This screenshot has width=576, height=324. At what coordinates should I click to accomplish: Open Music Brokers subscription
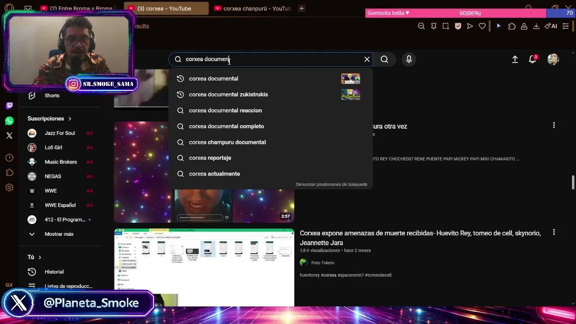[x=59, y=162]
